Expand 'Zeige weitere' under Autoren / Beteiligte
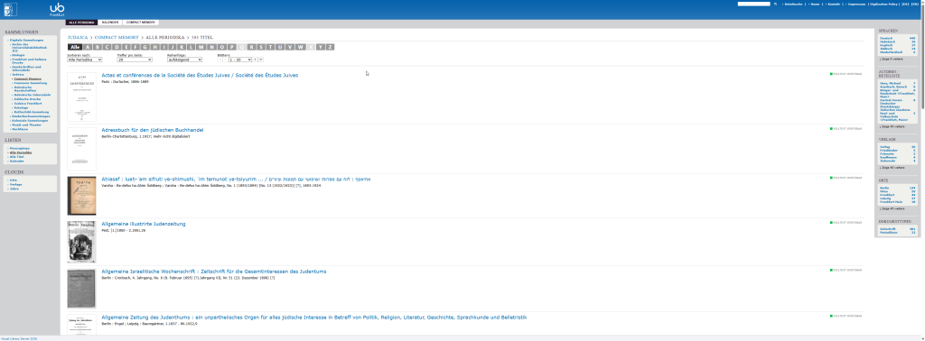 892,126
